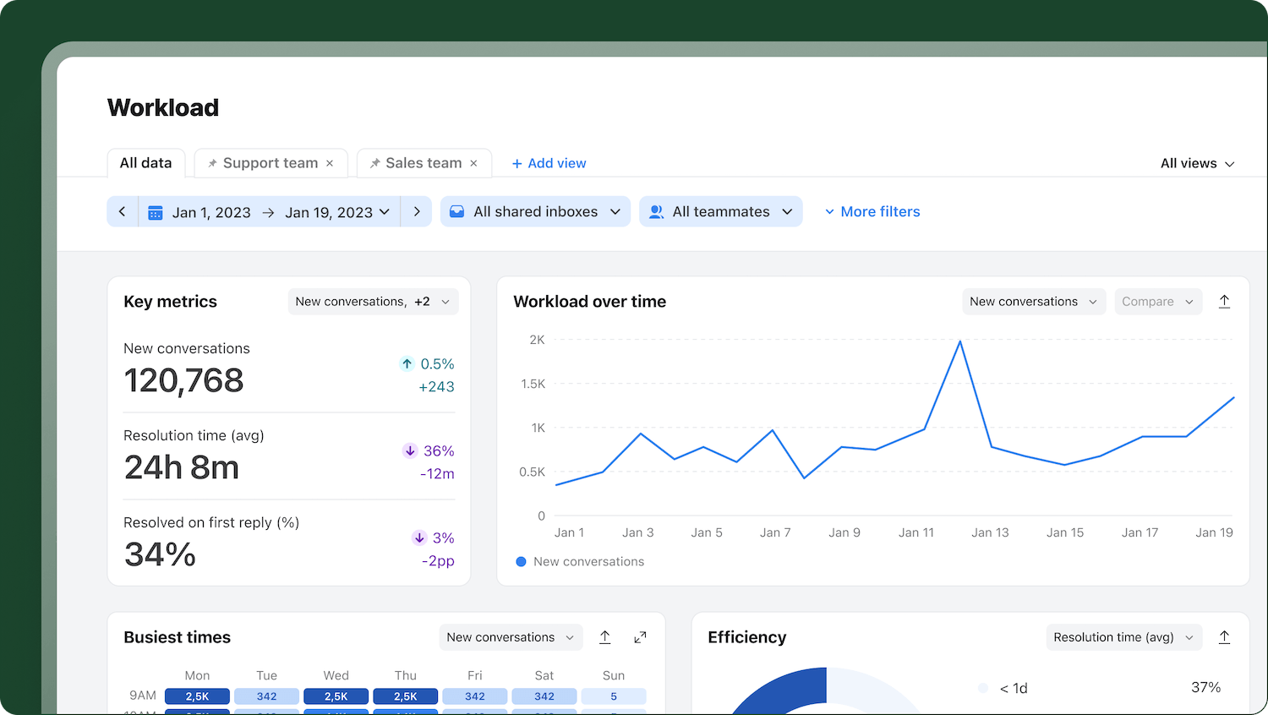Click the Add view link
This screenshot has height=715, width=1268.
[x=549, y=164]
